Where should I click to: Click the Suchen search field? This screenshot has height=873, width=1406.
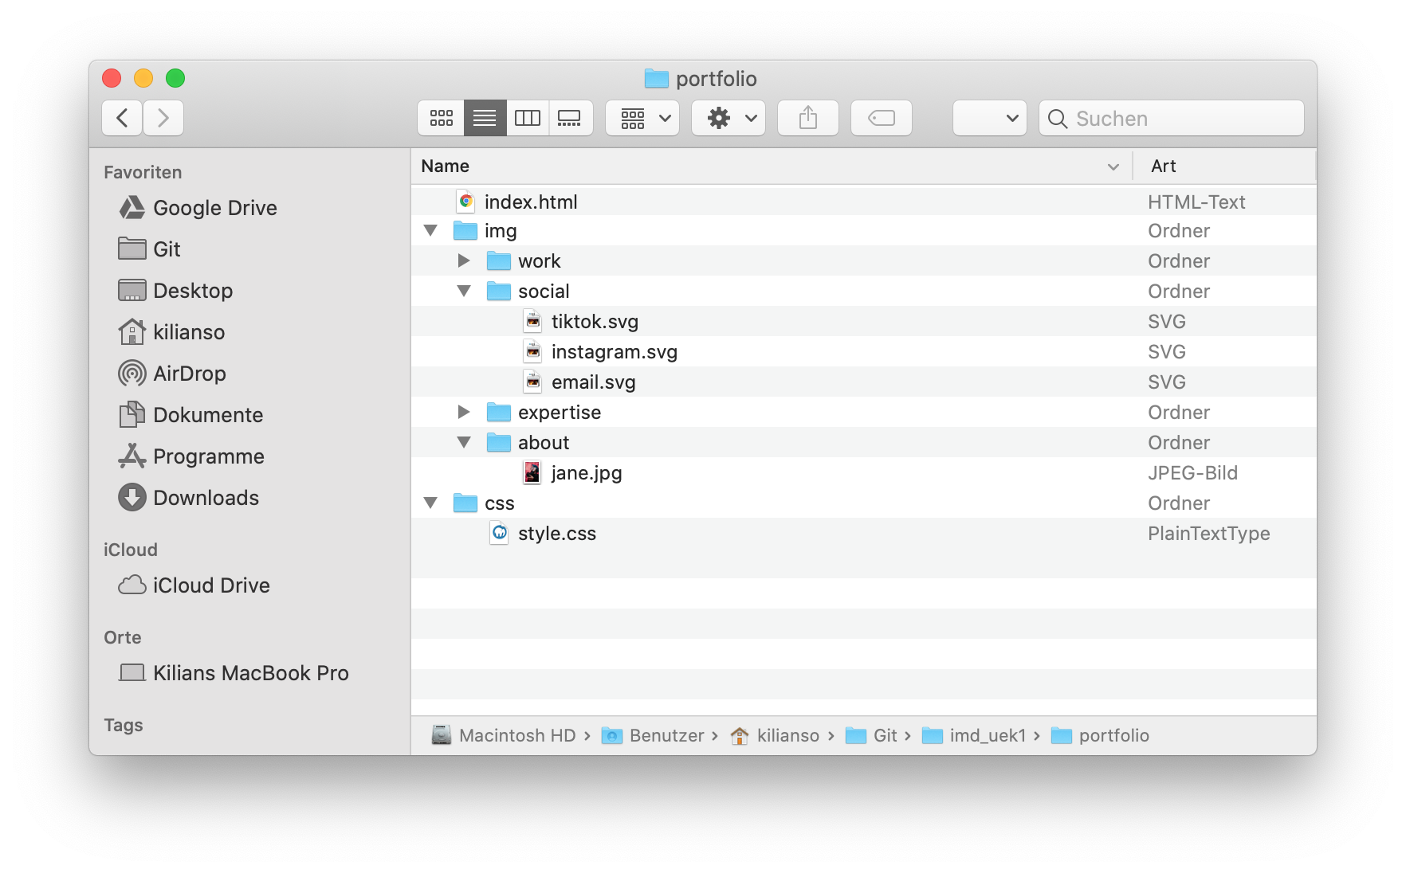pyautogui.click(x=1172, y=118)
